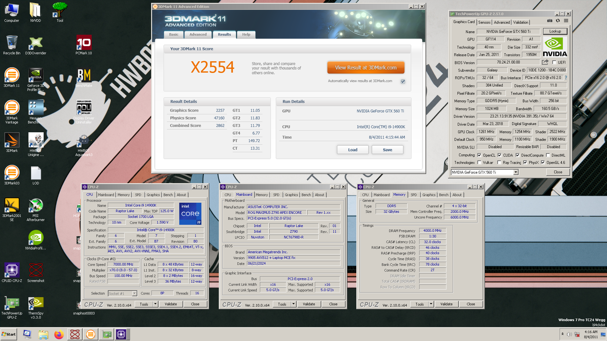Toggle the PhysX checkbox in GPU-Z

[x=525, y=163]
